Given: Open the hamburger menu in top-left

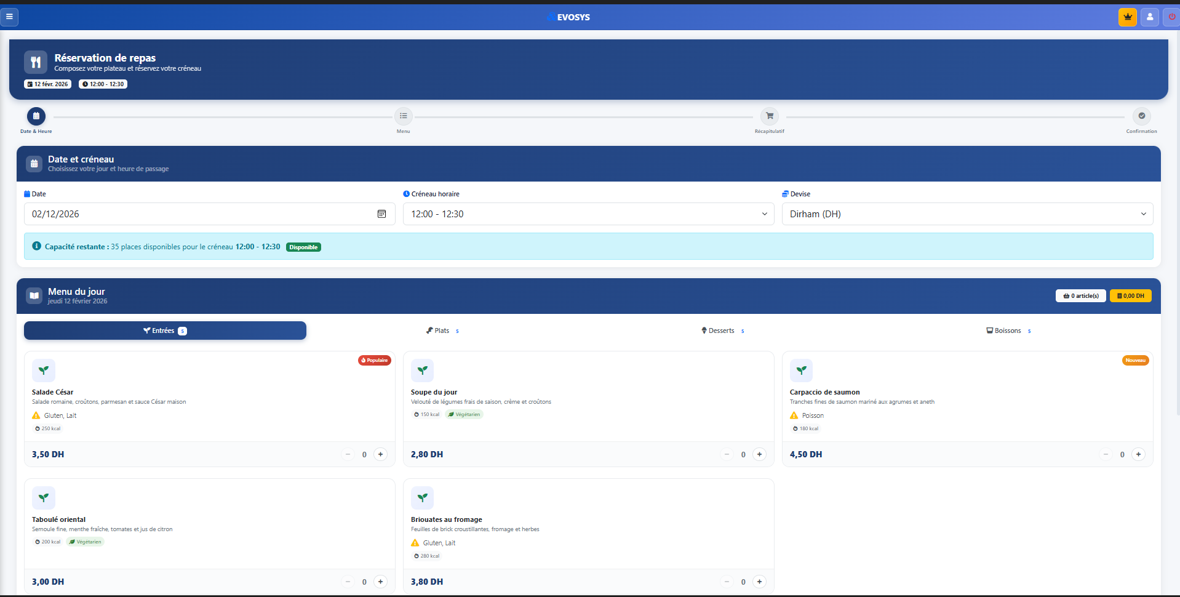Looking at the screenshot, I should click(9, 17).
